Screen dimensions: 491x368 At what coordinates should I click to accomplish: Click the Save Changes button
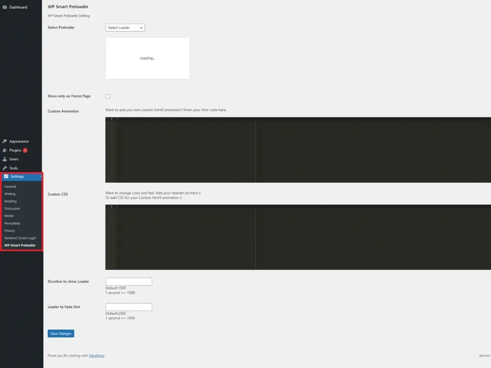click(61, 333)
